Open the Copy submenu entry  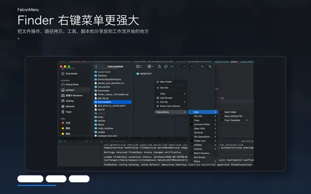pyautogui.click(x=203, y=121)
